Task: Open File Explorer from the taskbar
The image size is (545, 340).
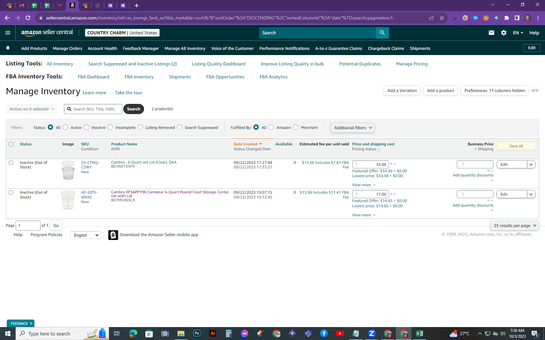Action: 181,334
